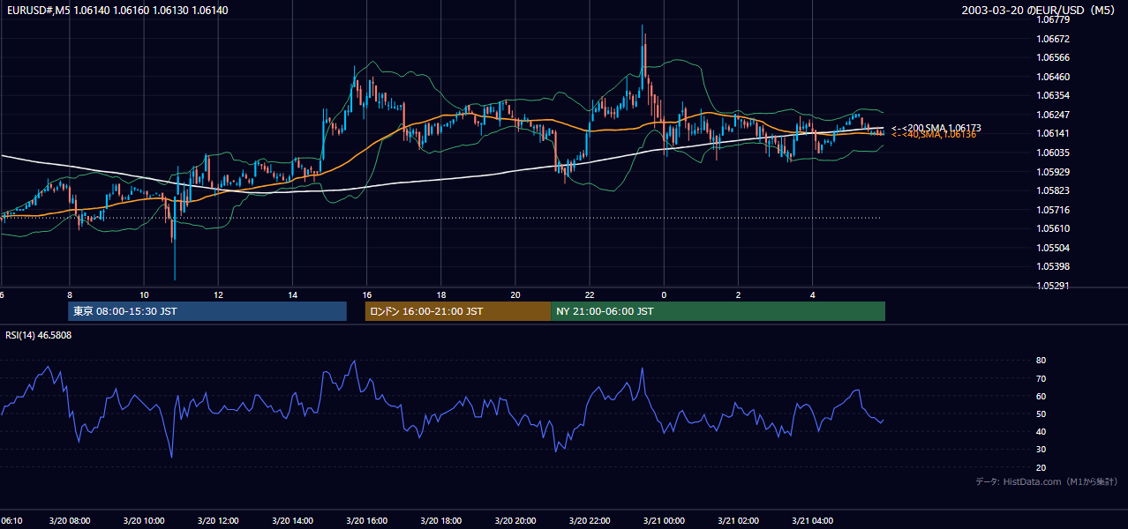Click price scale value 1.06247
This screenshot has height=529, width=1128.
[1054, 115]
